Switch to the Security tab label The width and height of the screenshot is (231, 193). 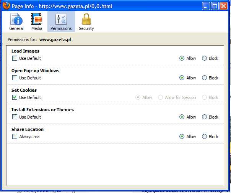[x=86, y=28]
